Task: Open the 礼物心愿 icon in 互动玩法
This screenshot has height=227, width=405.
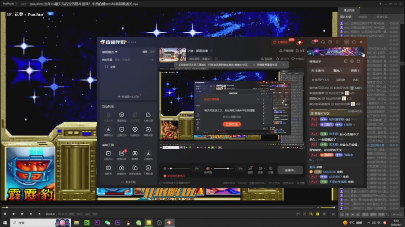Action: (x=148, y=115)
